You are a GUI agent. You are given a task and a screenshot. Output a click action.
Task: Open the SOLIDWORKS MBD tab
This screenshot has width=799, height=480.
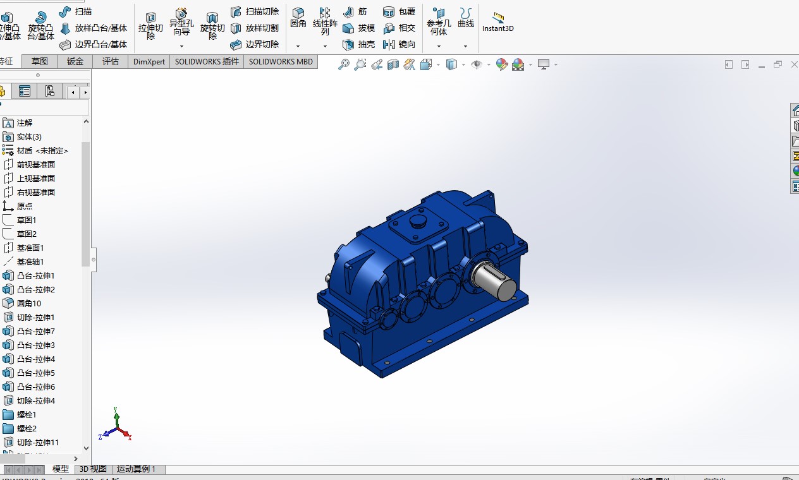tap(281, 61)
